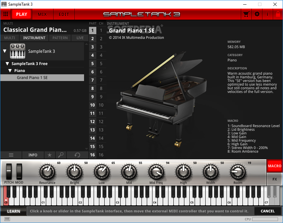Click the Resonance knob

click(47, 172)
